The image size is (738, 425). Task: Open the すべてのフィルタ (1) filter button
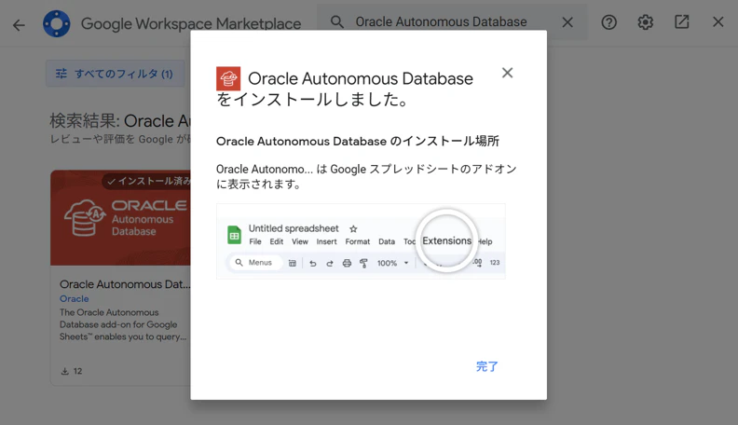[115, 74]
